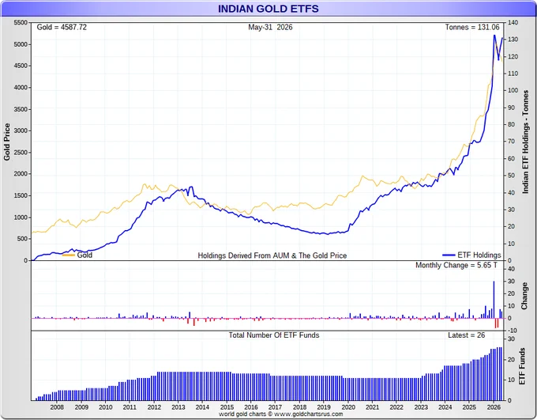Click the 100 tick on tonnes axis
The width and height of the screenshot is (537, 420).
coord(513,90)
